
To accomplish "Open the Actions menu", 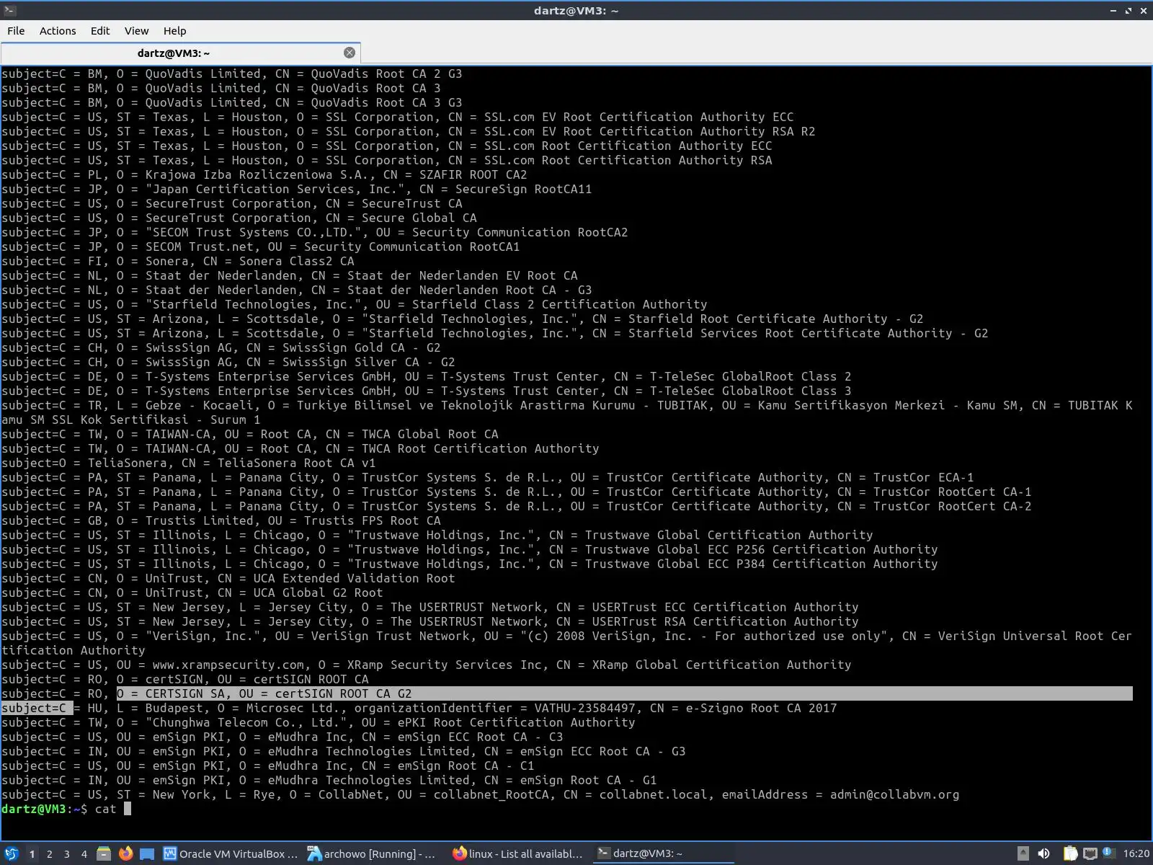I will point(58,31).
